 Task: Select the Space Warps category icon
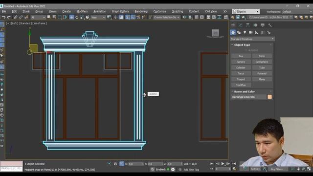click(263, 32)
